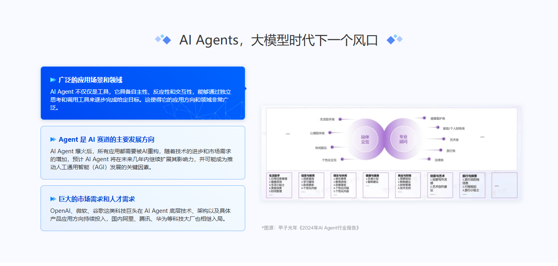The width and height of the screenshot is (558, 266).
Task: Click the arrow icon beside 广泛的应用场景和领域
Action: pos(53,80)
